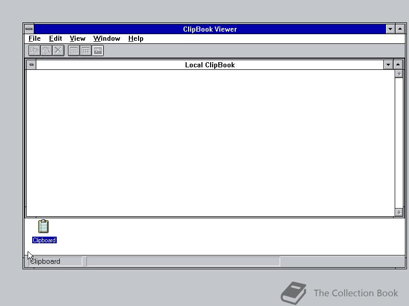Image resolution: width=409 pixels, height=306 pixels.
Task: Open the Edit menu
Action: (x=55, y=39)
